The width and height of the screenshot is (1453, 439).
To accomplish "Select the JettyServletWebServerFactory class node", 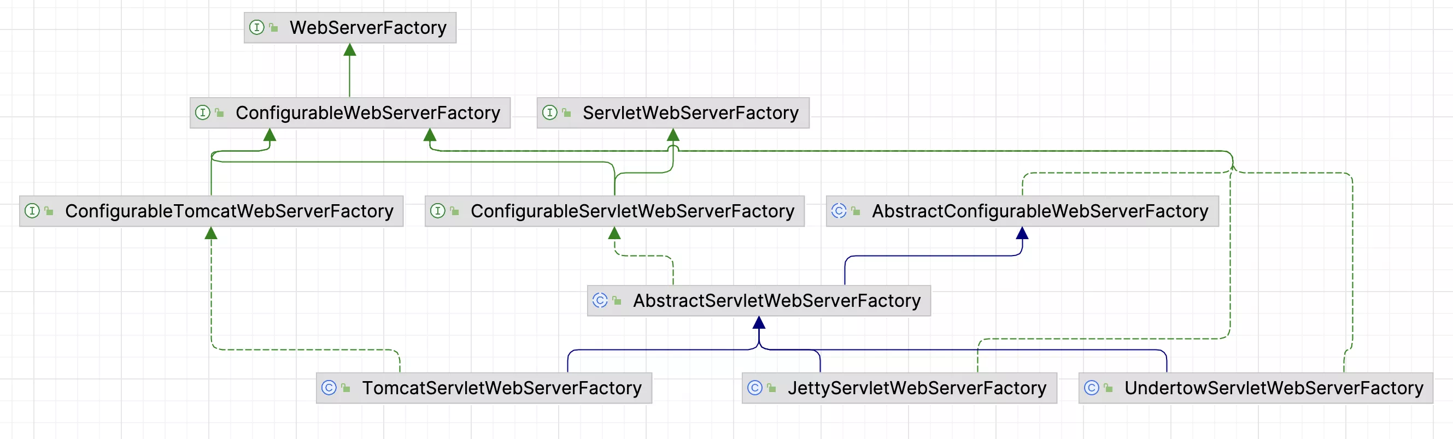I will coord(899,388).
